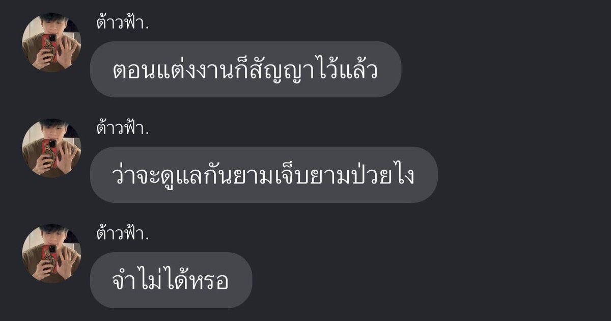This screenshot has height=321, width=611.
Task: Tap the profile photo next to 'ว่าจะดูแลกันยามเจ็บยามป่วยไง'
Action: tap(51, 148)
